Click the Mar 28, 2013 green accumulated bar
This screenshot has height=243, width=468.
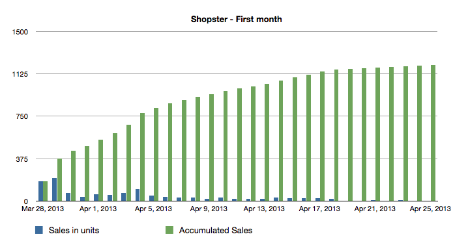[x=46, y=191]
